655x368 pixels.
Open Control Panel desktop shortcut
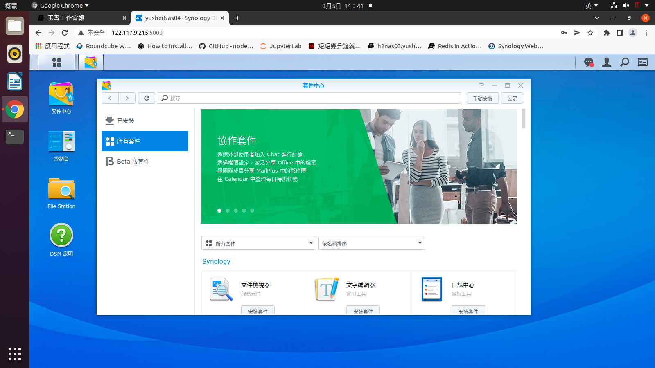click(x=61, y=146)
